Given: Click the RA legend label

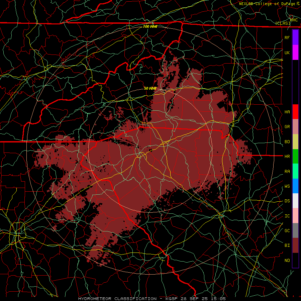Looking at the screenshot, I should pos(287,172).
